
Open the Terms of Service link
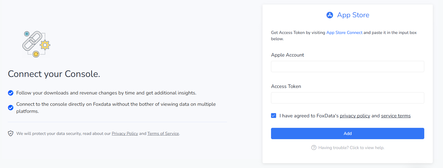163,133
